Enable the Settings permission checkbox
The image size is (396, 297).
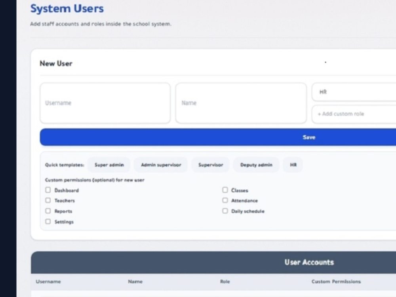(48, 221)
